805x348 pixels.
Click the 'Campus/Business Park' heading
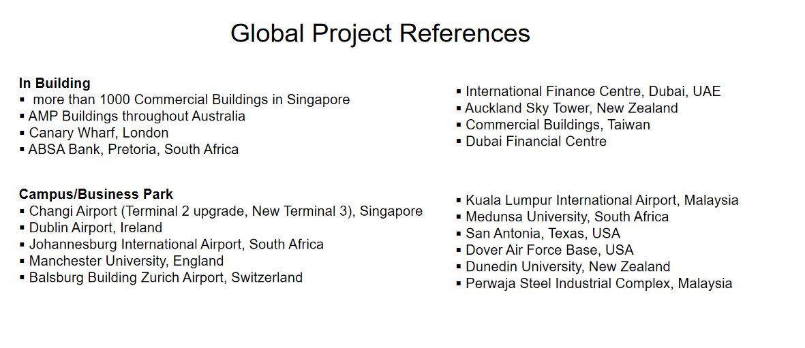click(96, 195)
